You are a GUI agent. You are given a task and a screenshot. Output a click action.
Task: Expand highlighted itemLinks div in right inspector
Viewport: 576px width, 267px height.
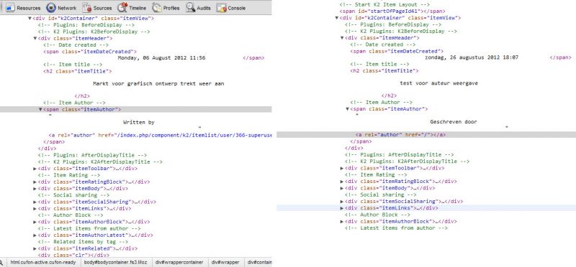[x=342, y=208]
